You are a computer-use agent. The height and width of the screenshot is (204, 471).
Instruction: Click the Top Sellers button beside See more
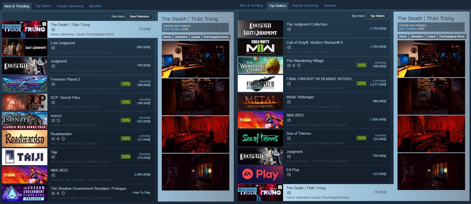click(377, 16)
